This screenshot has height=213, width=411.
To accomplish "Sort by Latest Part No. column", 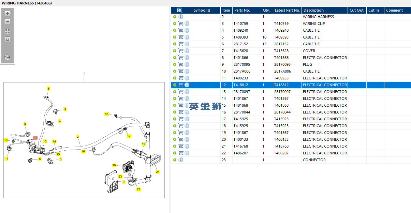I will (x=287, y=10).
